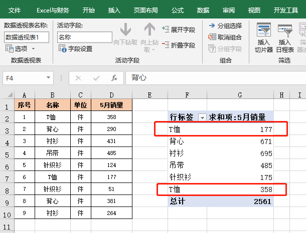The image size is (306, 233).
Task: Click the 求和项:5月销量 header
Action: click(x=237, y=117)
